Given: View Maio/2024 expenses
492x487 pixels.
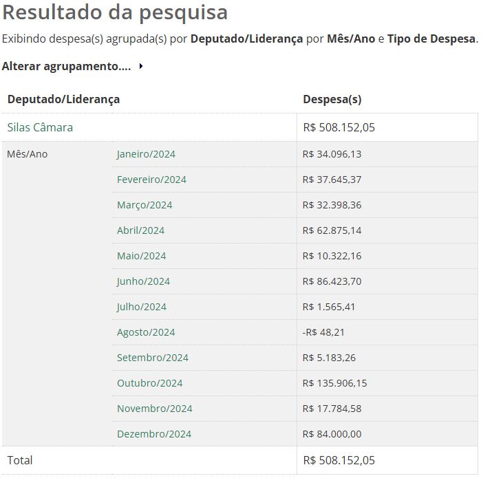Looking at the screenshot, I should point(141,256).
